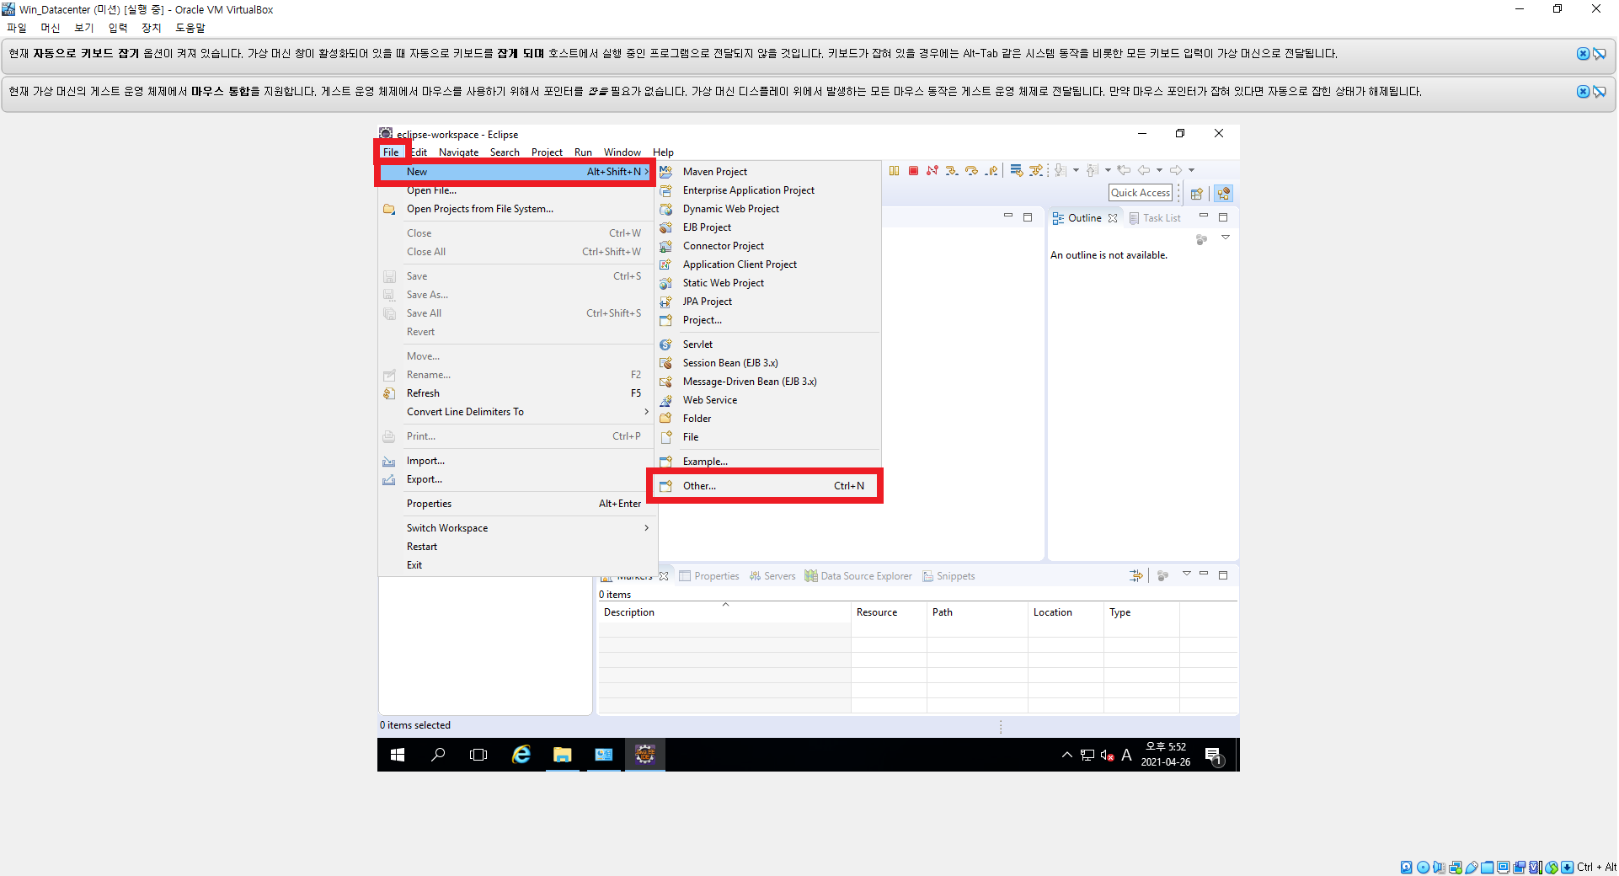Click Refresh in the File menu
1619x876 pixels.
(x=518, y=393)
